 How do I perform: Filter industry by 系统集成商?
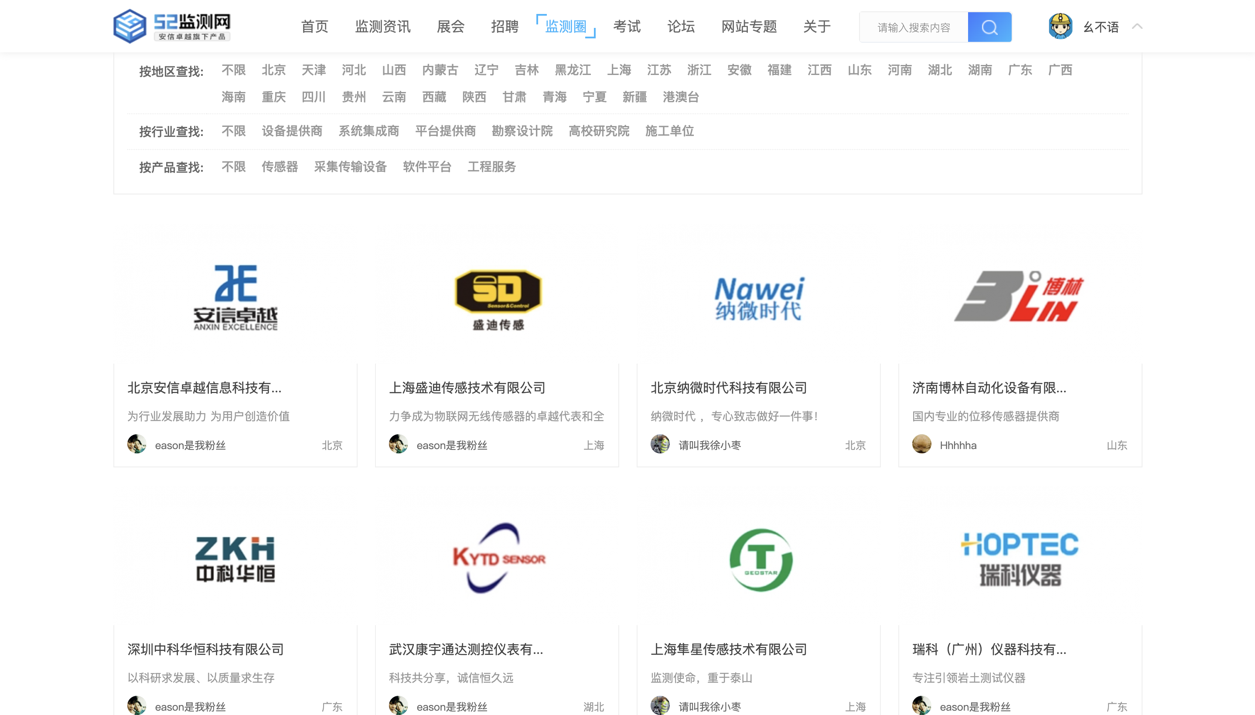pyautogui.click(x=369, y=131)
